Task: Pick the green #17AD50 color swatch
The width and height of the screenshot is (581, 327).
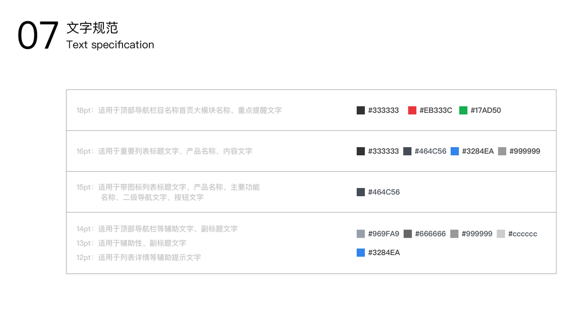Action: click(x=463, y=110)
